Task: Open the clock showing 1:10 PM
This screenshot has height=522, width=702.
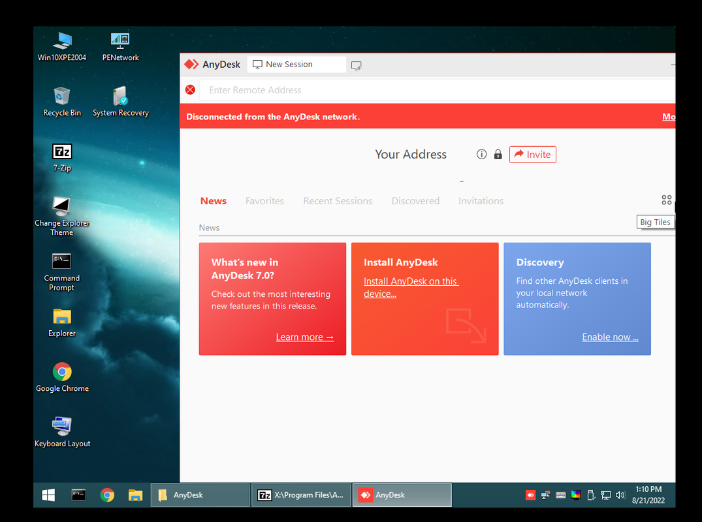Action: pyautogui.click(x=648, y=495)
